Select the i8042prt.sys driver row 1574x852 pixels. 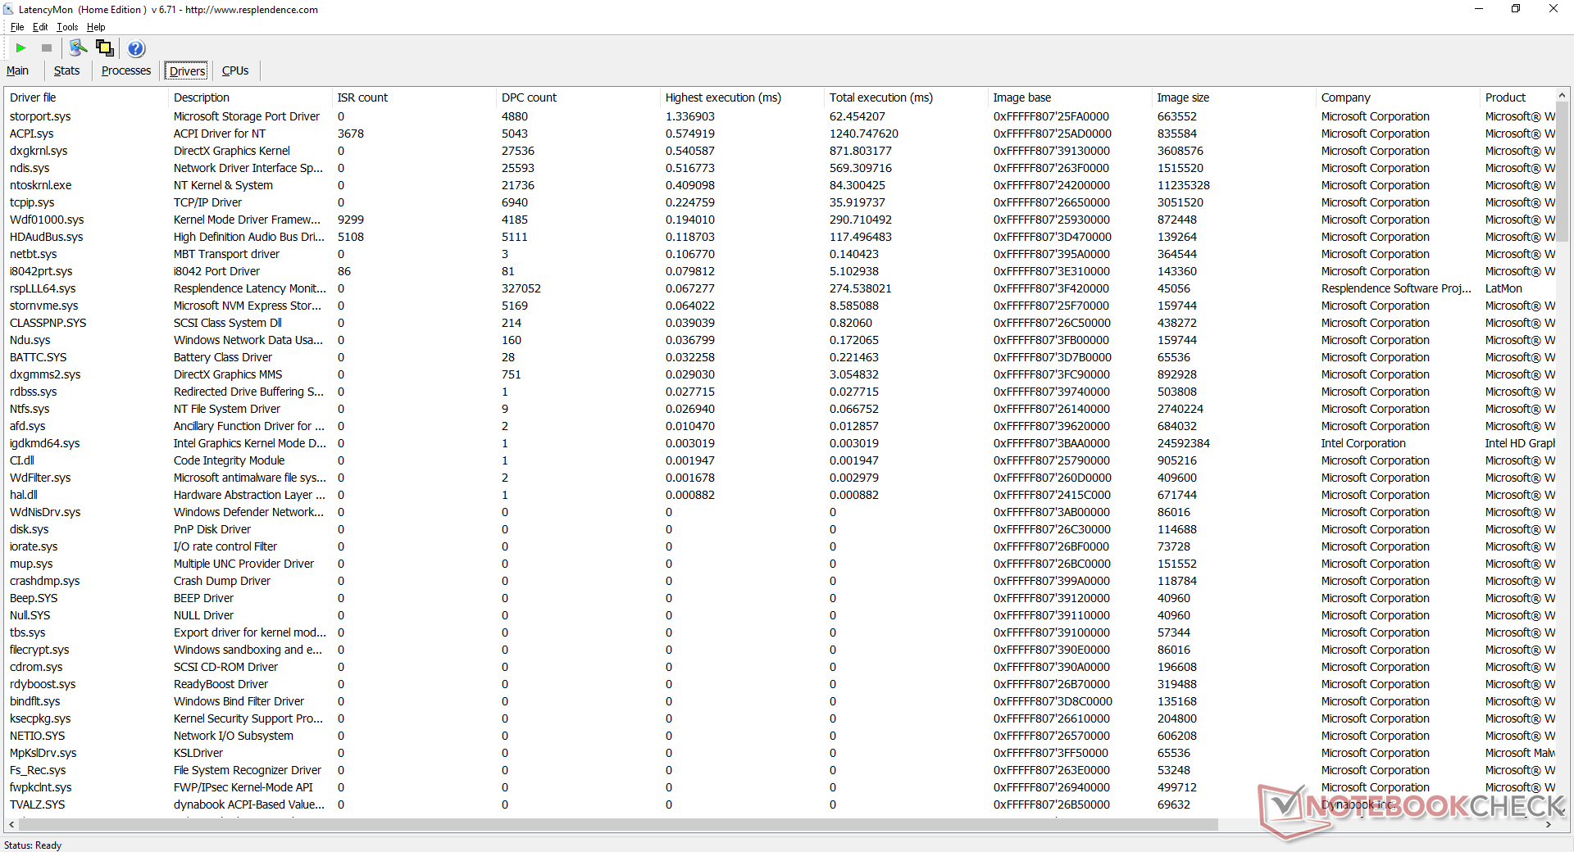coord(780,271)
